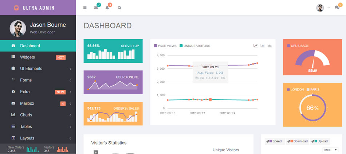The height and width of the screenshot is (154, 346).
Task: Click the 66% circular progress gauge
Action: [313, 108]
